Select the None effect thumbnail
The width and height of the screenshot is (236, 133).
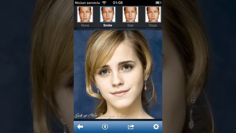[85, 14]
